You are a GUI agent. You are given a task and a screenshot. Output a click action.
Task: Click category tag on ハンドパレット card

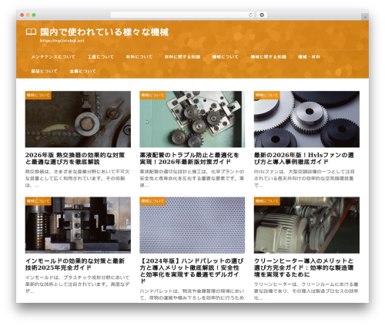point(152,201)
